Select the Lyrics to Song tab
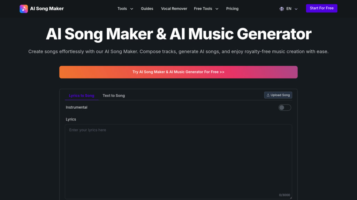 [x=82, y=95]
